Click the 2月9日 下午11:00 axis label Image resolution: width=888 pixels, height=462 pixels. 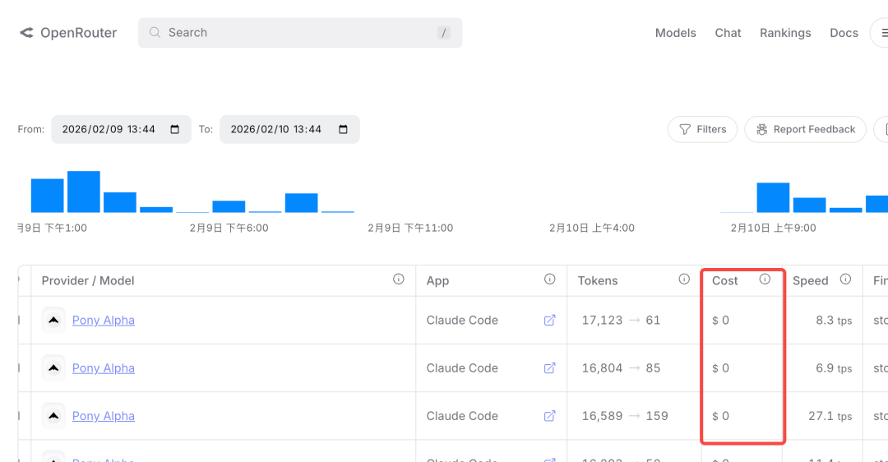coord(410,229)
